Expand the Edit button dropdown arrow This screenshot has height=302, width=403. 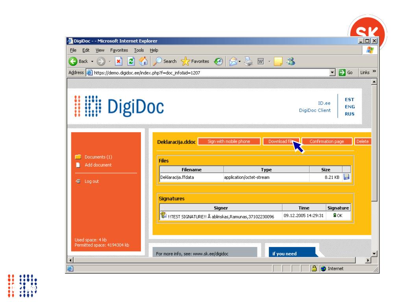(269, 62)
